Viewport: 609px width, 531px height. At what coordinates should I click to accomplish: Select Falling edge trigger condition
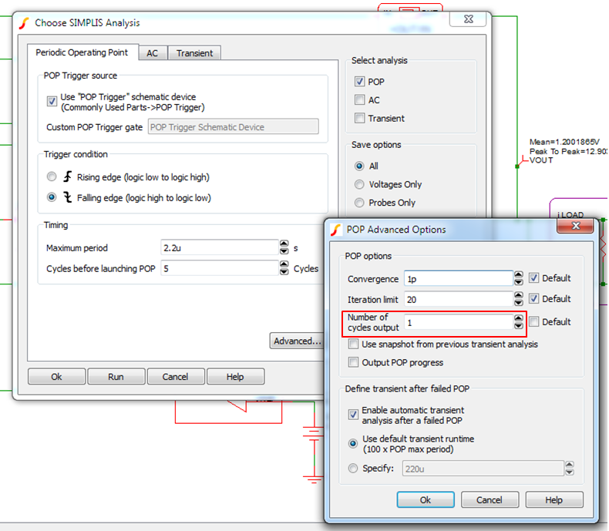(x=52, y=197)
